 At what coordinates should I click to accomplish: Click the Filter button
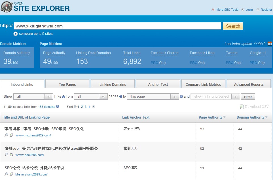[248, 97]
